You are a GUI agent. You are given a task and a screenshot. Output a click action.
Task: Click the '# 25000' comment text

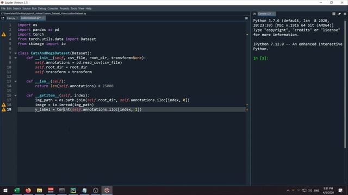point(105,86)
